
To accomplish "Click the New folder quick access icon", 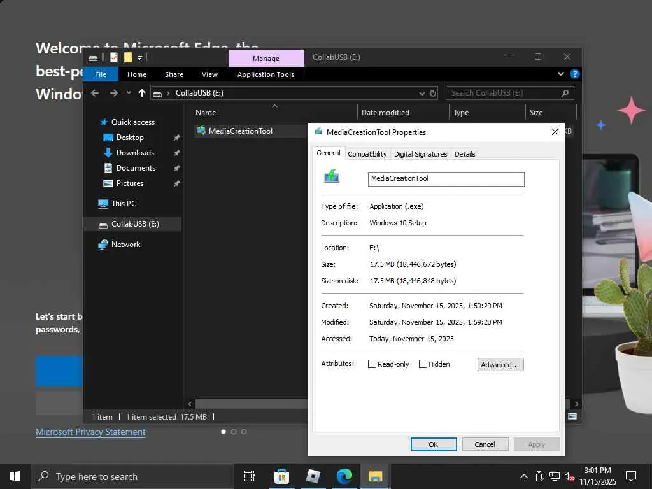I will (128, 57).
